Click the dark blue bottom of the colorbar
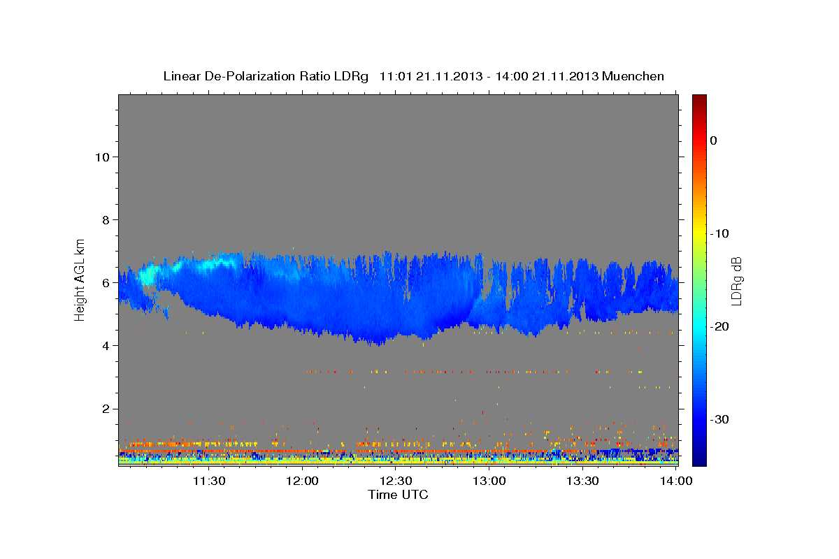Viewport: 839px width, 559px height. click(x=699, y=458)
